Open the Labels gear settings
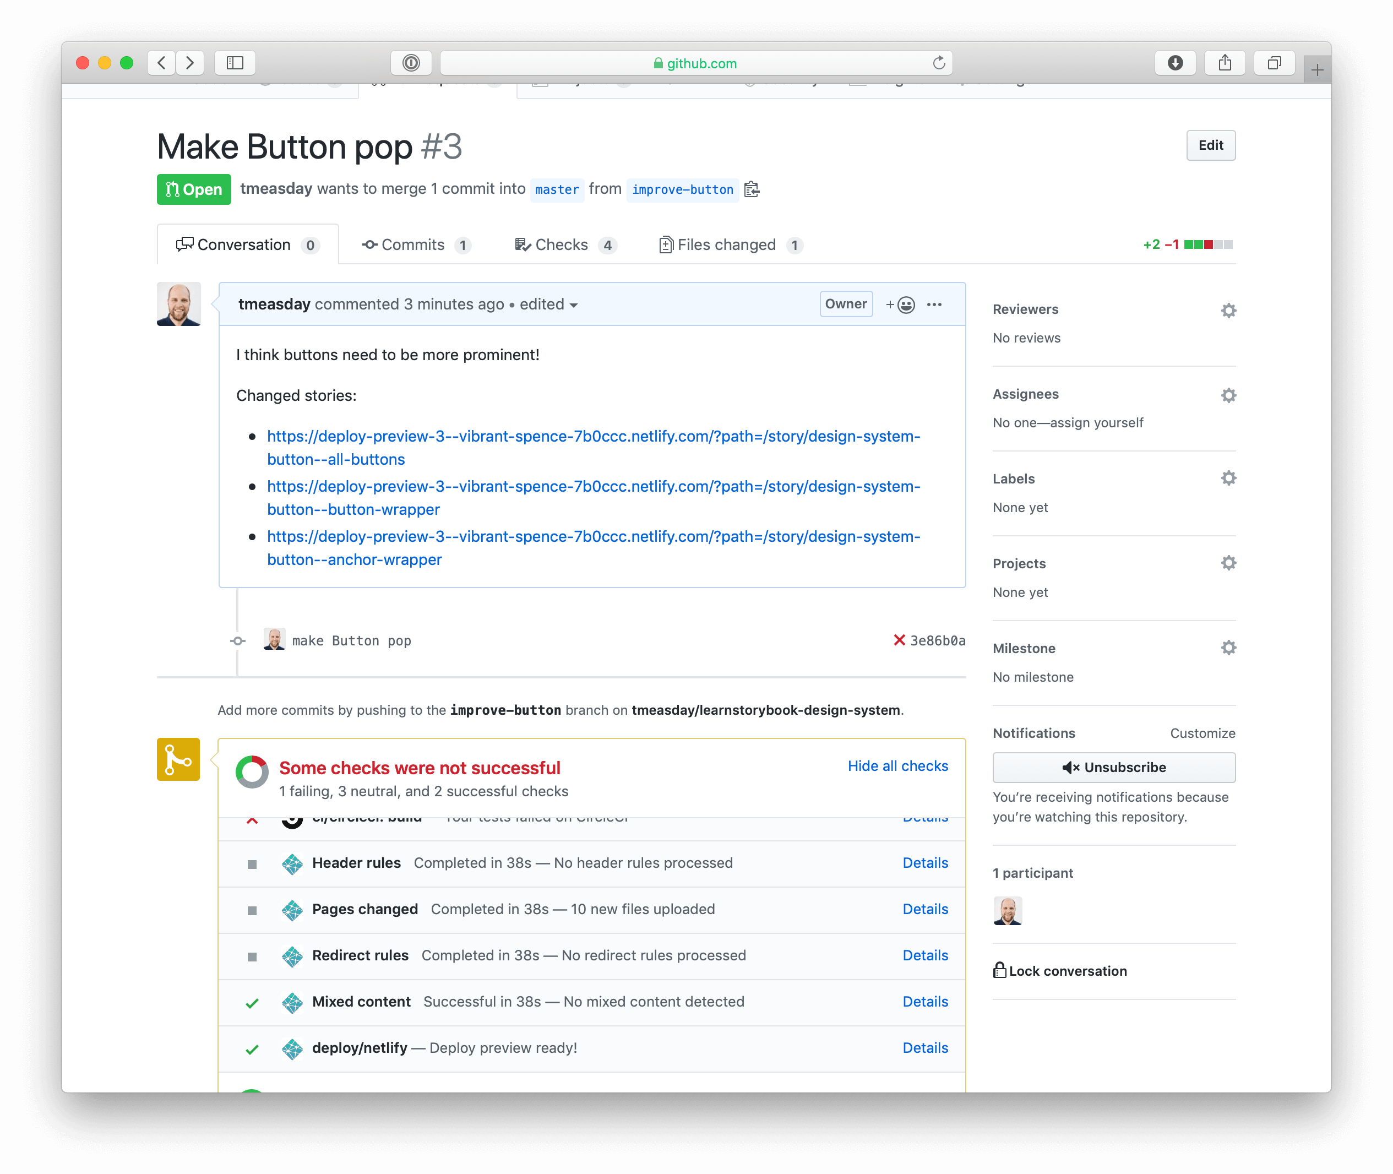Screen dimensions: 1393x1174 (1228, 478)
